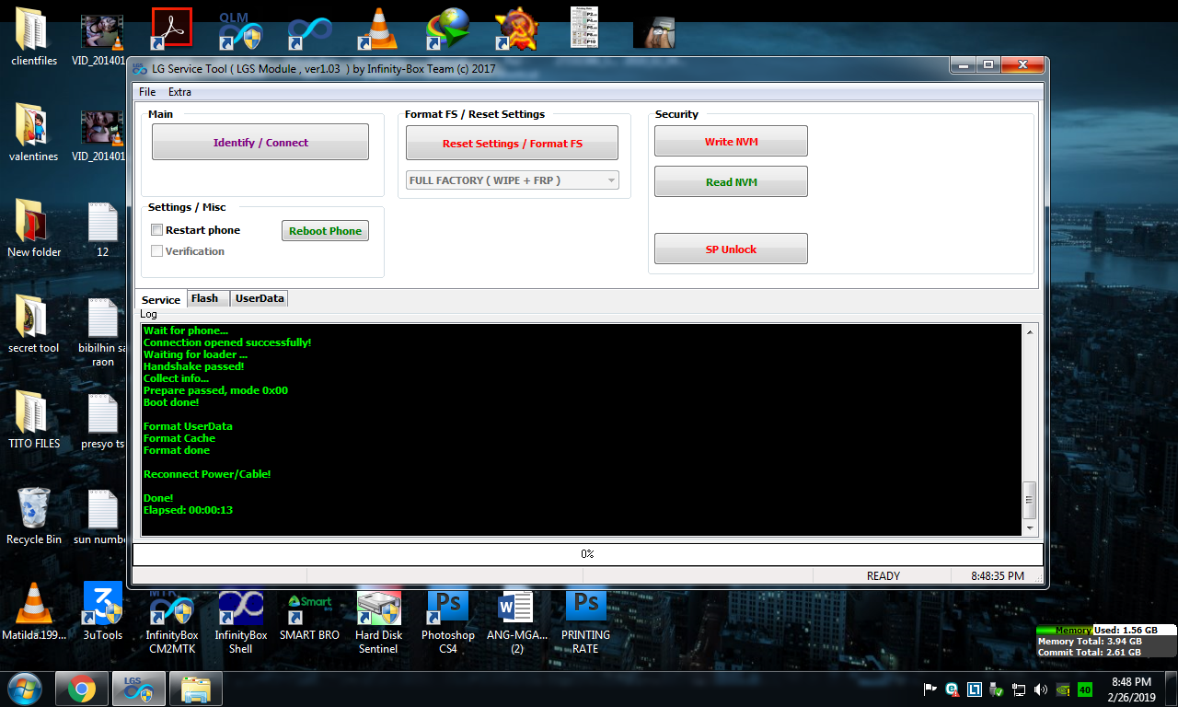Click the Write NVM button
The image size is (1178, 707).
pyautogui.click(x=731, y=142)
